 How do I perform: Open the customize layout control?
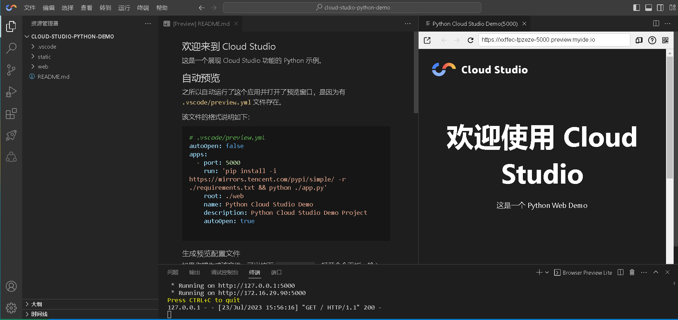point(673,8)
